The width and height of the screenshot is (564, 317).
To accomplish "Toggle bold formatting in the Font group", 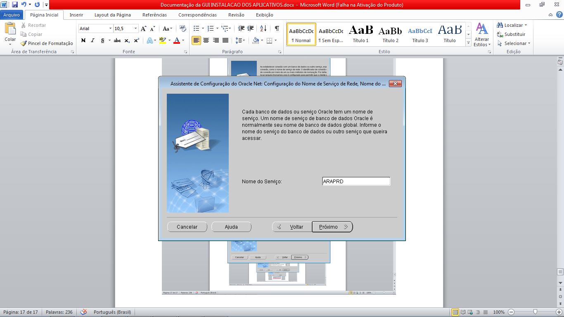I will point(83,40).
